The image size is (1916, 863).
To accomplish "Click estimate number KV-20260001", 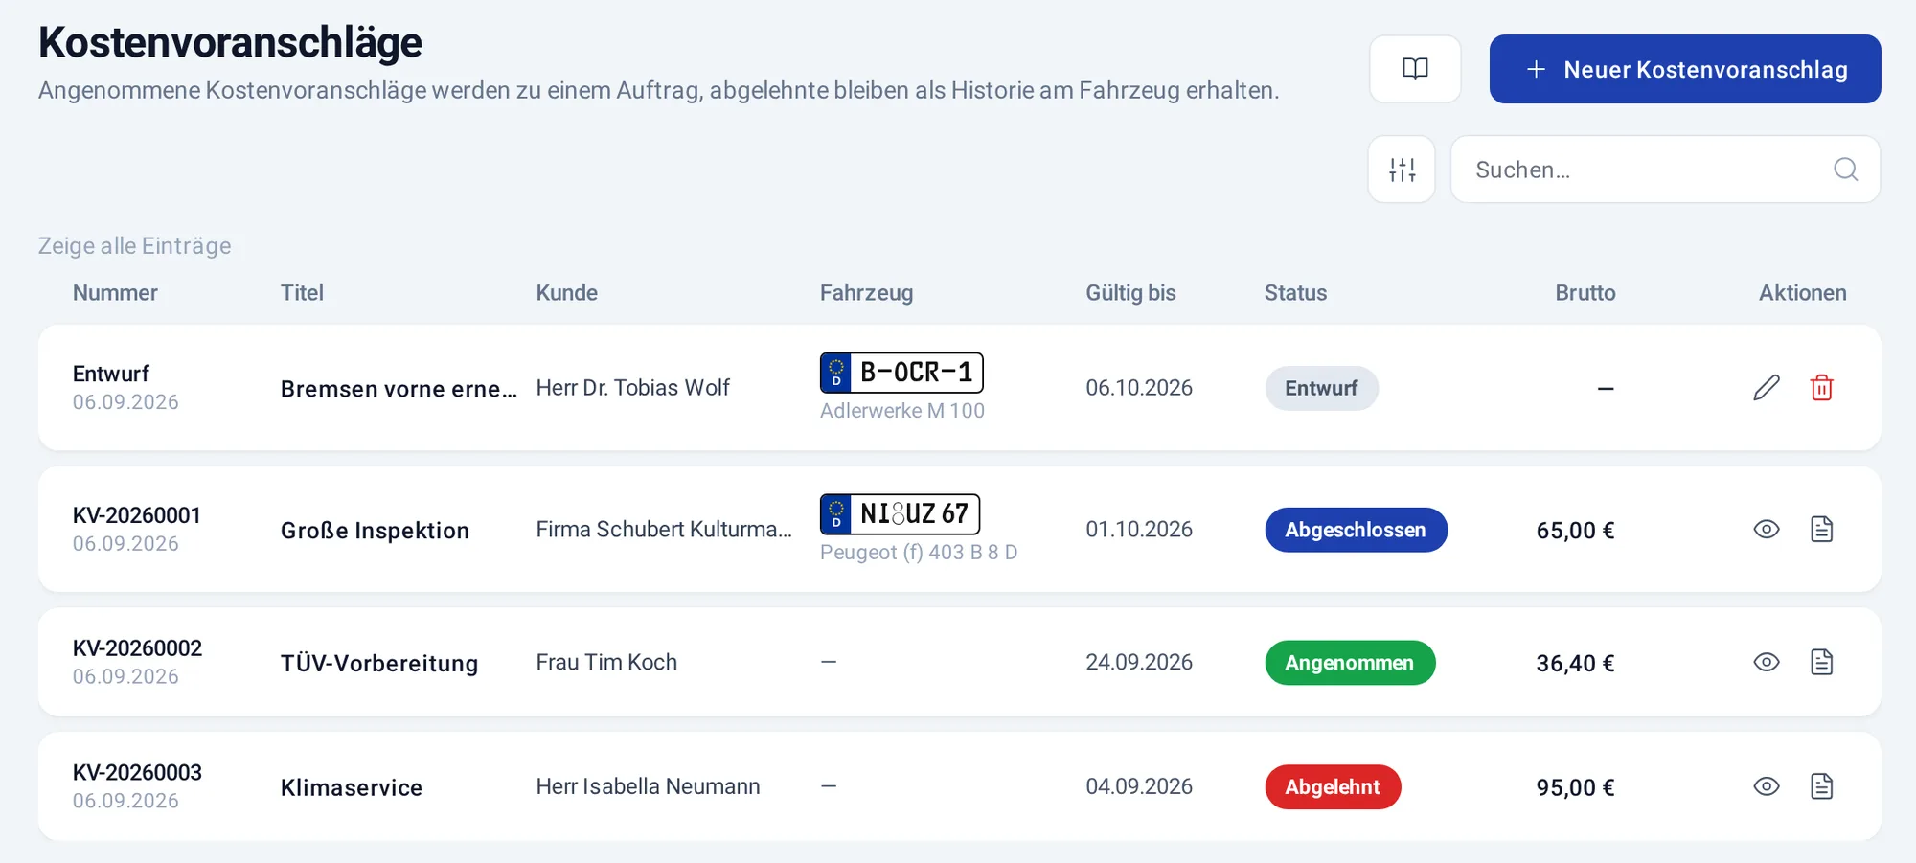I will coord(137,515).
